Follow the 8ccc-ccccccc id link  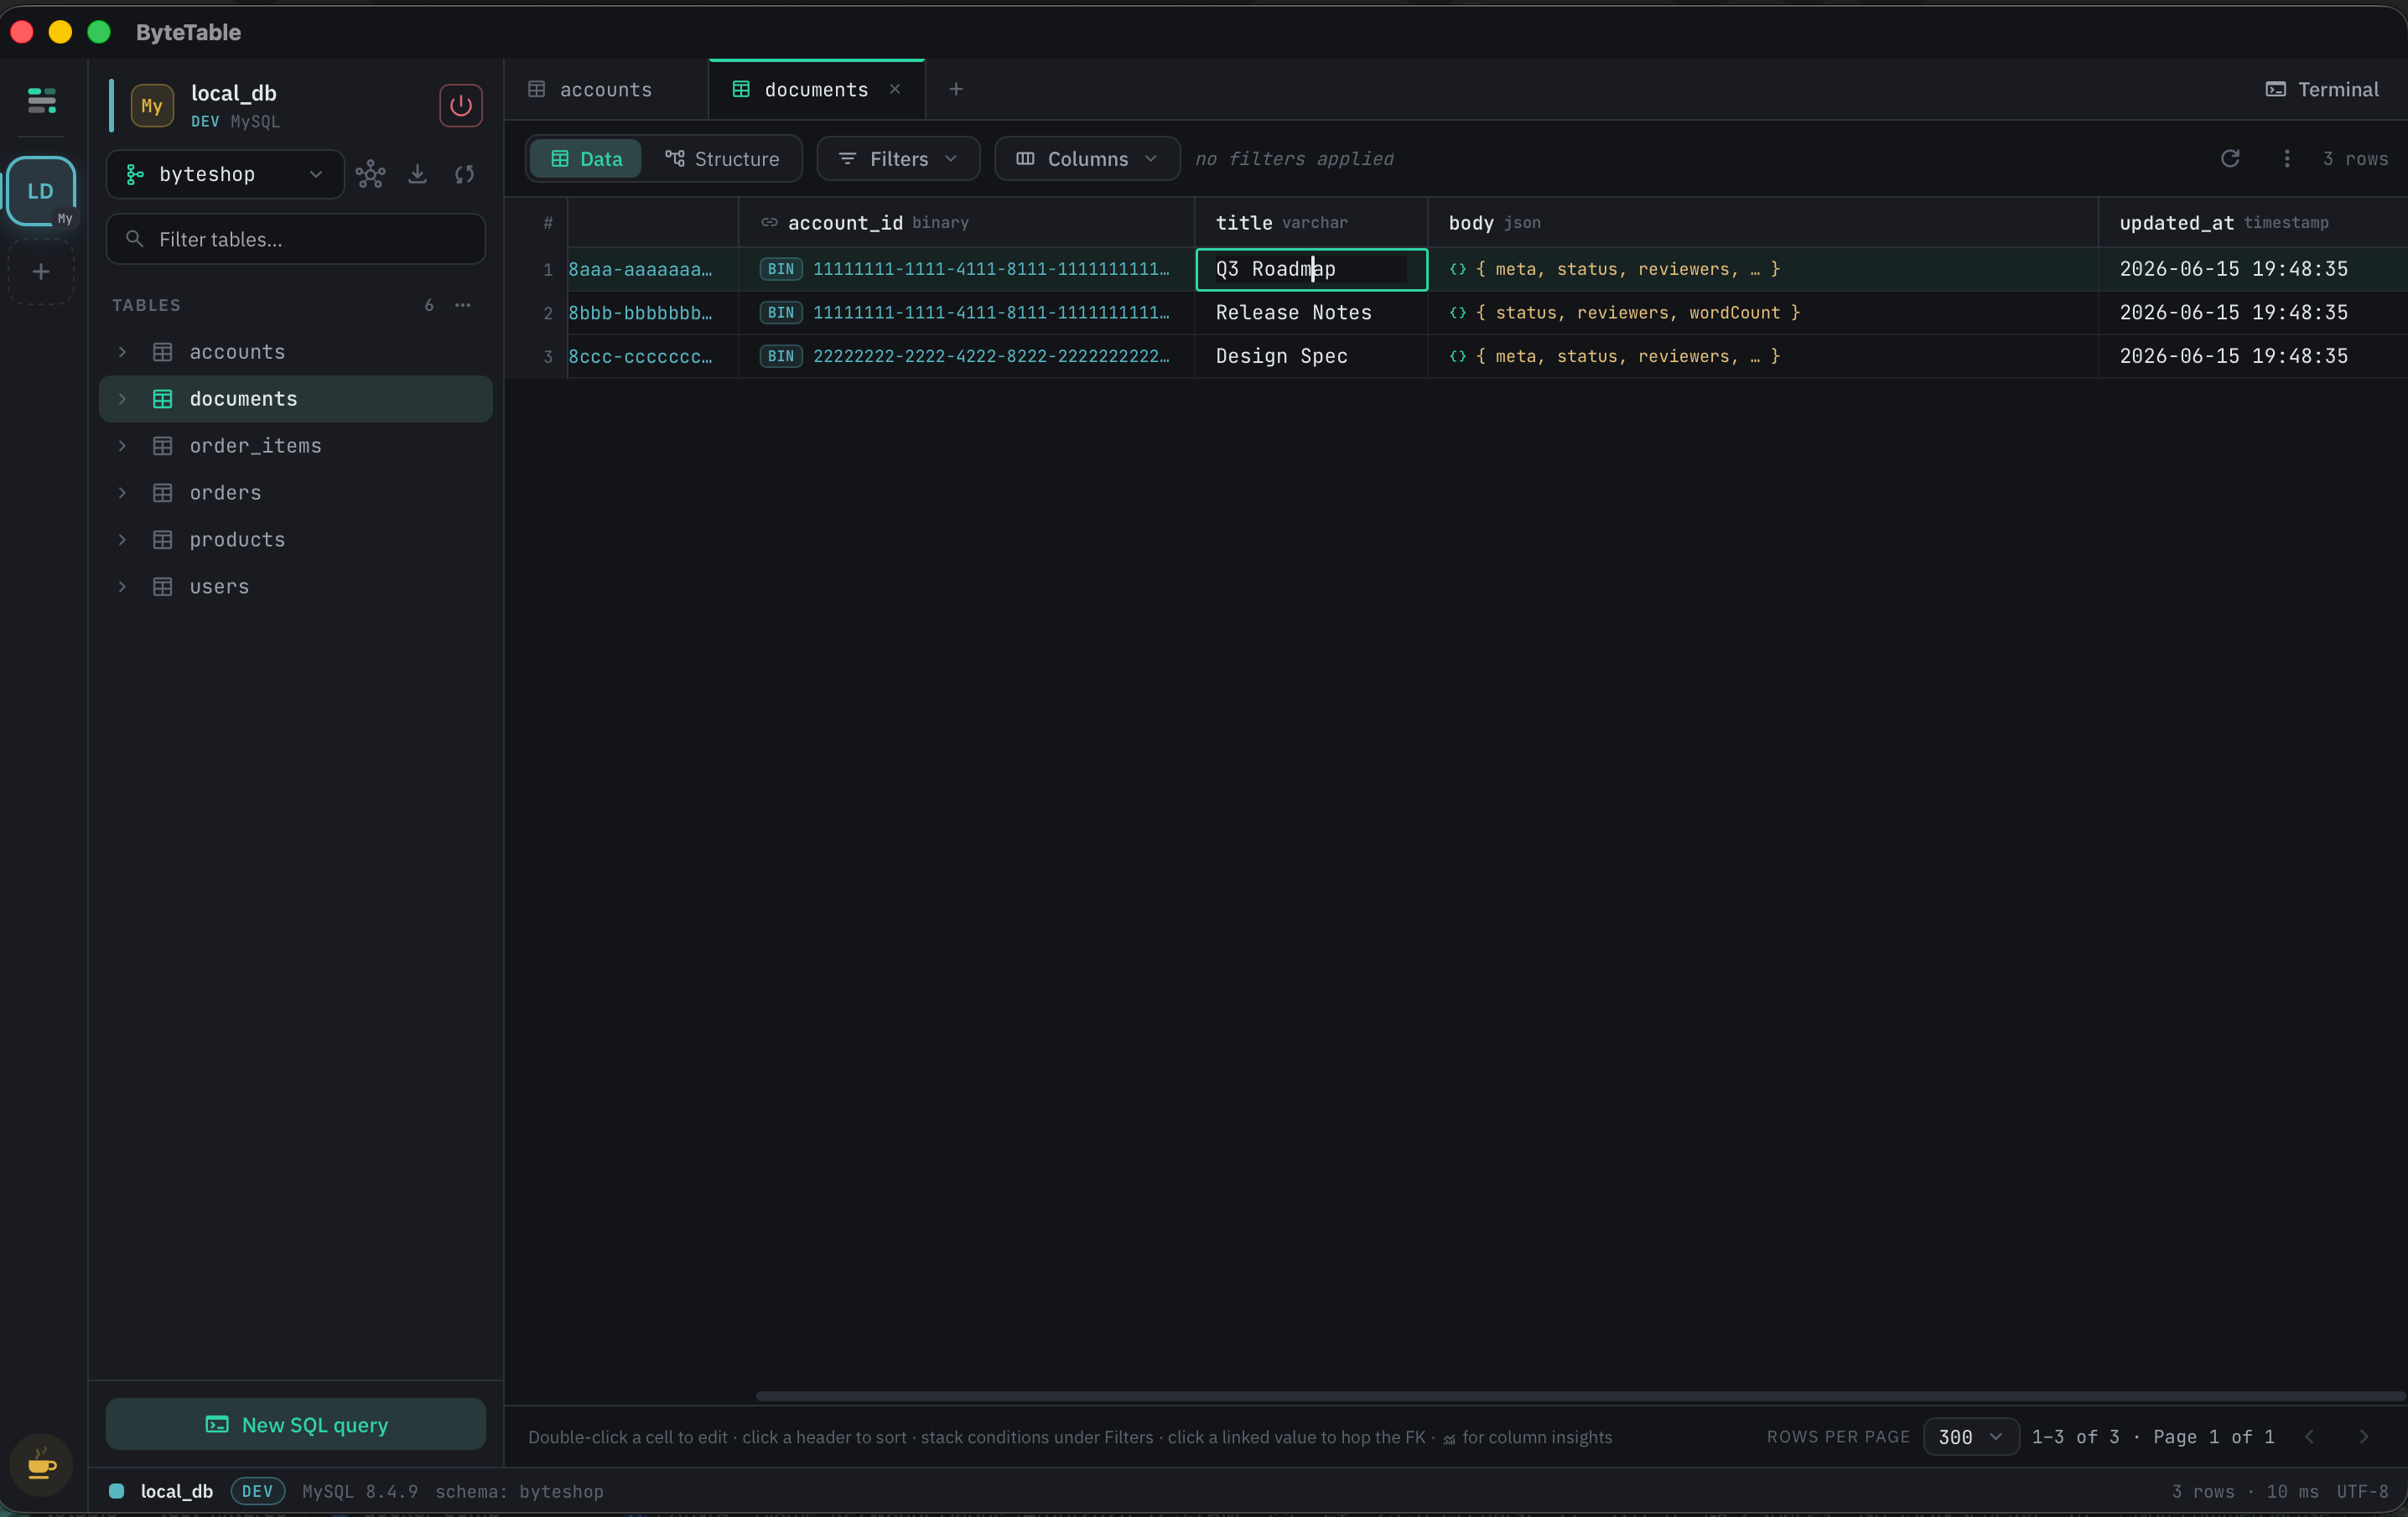[640, 355]
